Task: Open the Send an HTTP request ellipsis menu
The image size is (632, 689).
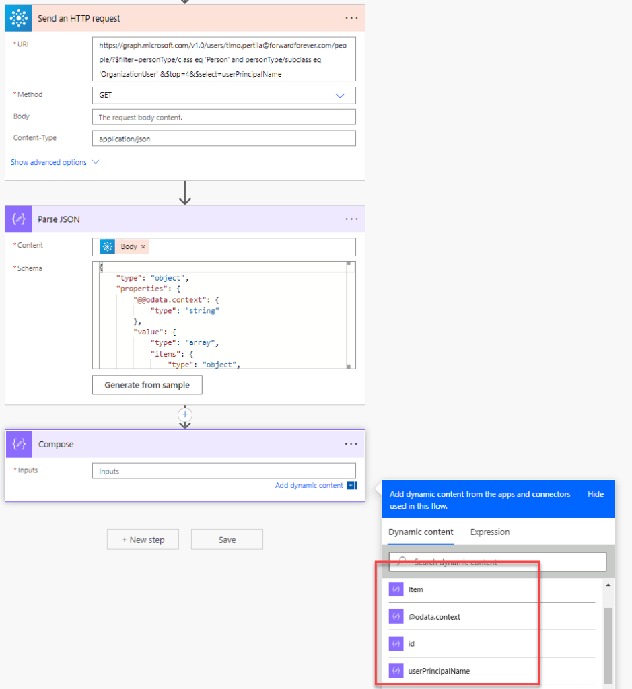Action: point(351,18)
